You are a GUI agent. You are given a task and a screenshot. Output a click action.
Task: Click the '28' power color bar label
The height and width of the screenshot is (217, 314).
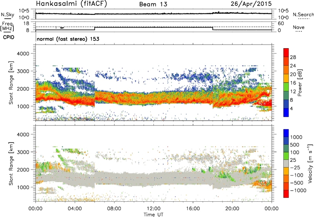pos(293,57)
